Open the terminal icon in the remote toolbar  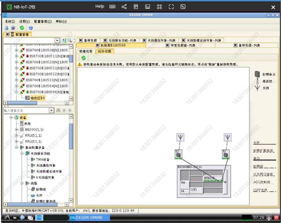click(147, 7)
